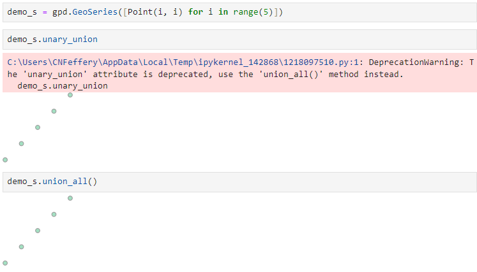Click the lowest point in the union_all() plot
The height and width of the screenshot is (272, 477).
pos(5,262)
